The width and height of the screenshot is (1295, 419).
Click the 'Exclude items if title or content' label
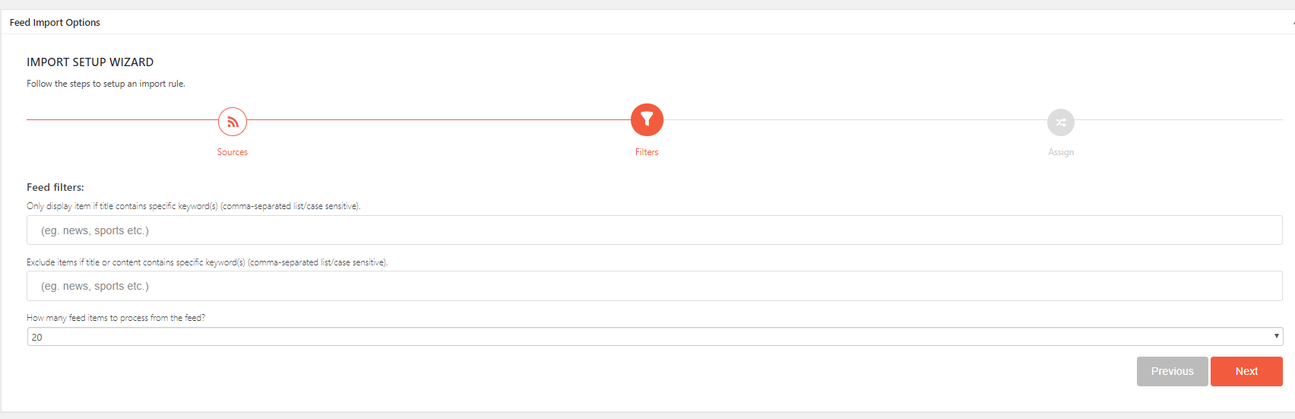click(207, 262)
